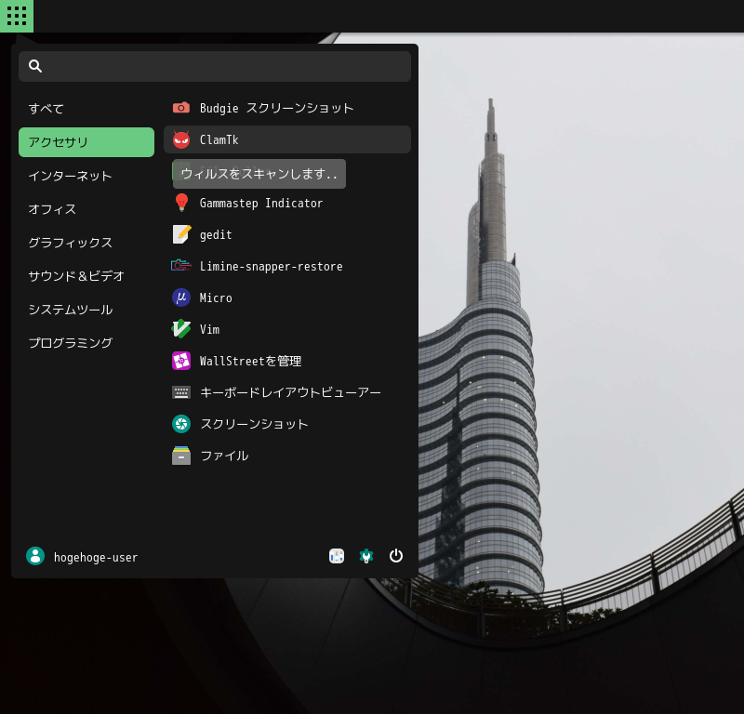This screenshot has width=744, height=714.
Task: Open the ファイル file manager
Action: pyautogui.click(x=287, y=456)
